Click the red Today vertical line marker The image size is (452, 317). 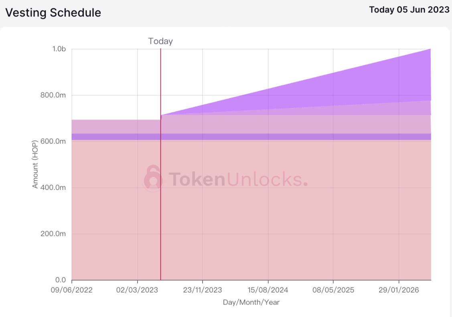coord(160,164)
